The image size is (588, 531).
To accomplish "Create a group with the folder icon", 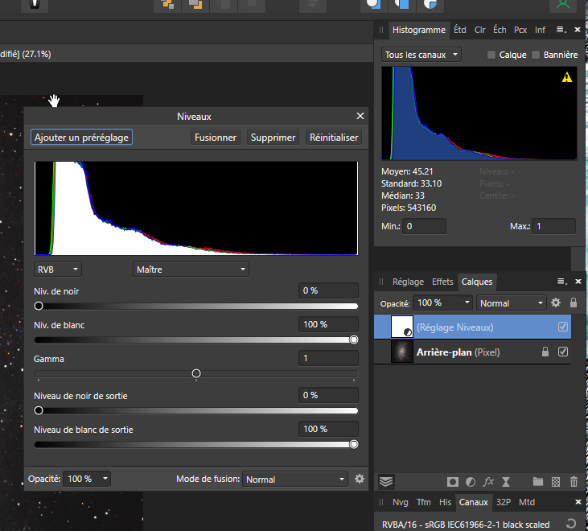I will coord(538,481).
